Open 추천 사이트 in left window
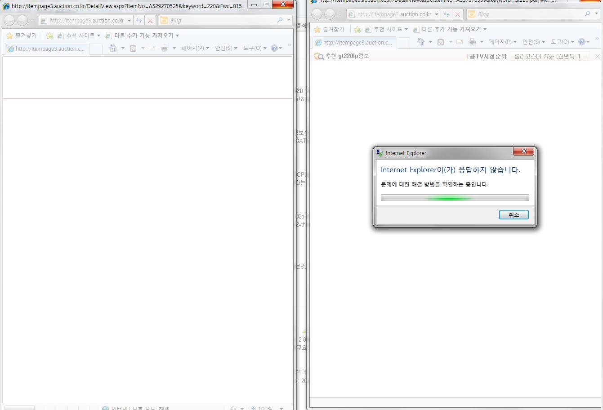Screen dimensions: 603x410 coord(79,36)
